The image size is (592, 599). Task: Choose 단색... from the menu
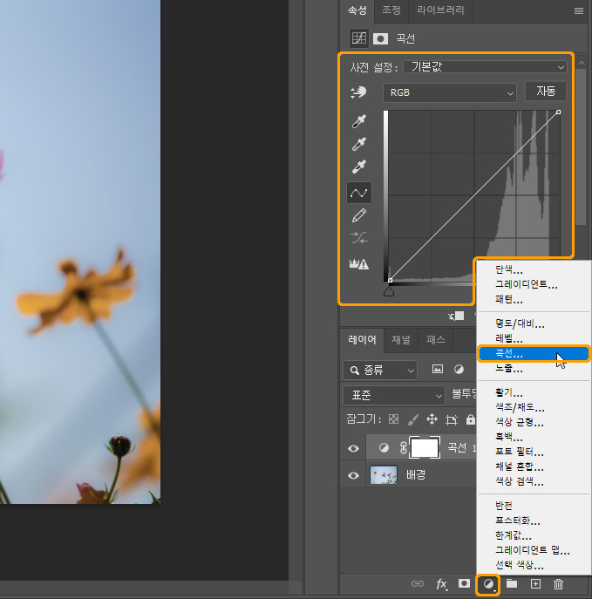pyautogui.click(x=534, y=269)
